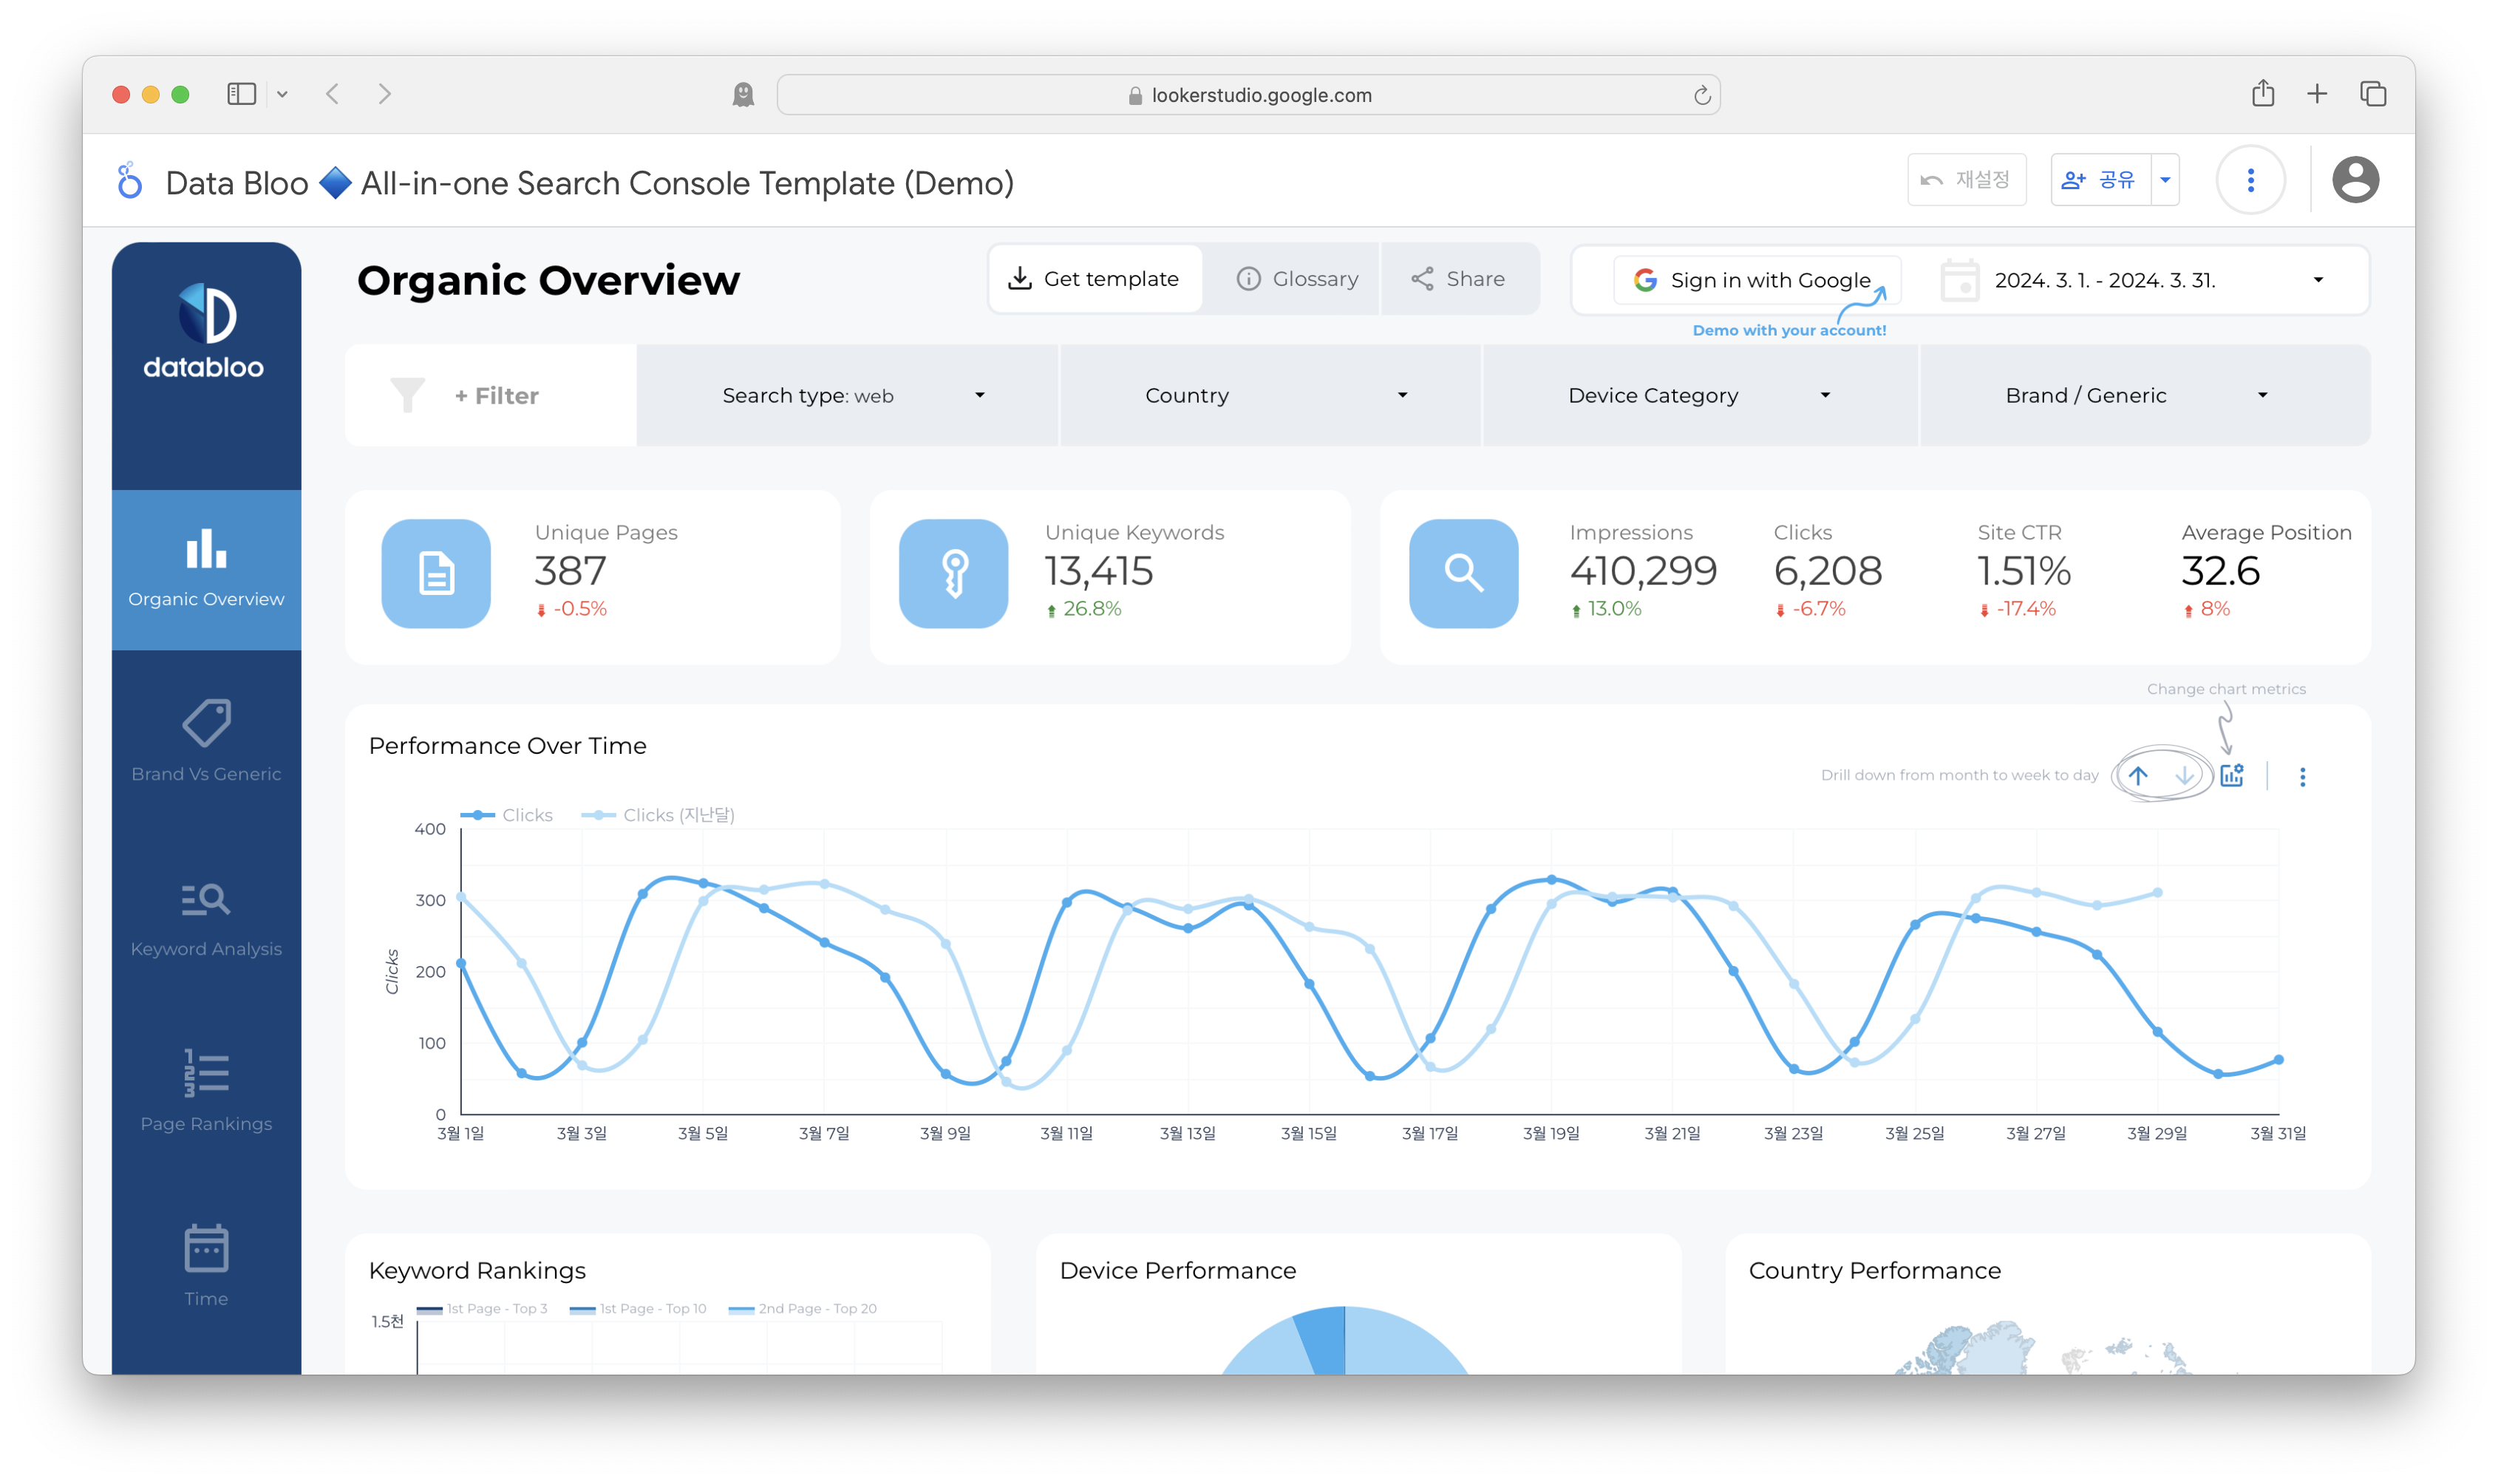This screenshot has width=2498, height=1484.
Task: Open the report's vertical three-dot menu
Action: pyautogui.click(x=2250, y=180)
